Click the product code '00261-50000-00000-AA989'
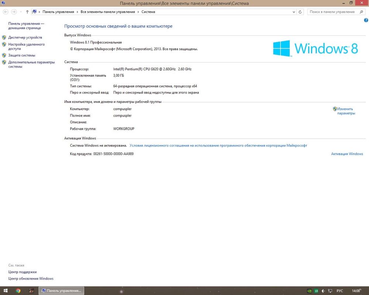This screenshot has height=295, width=369. pos(113,154)
